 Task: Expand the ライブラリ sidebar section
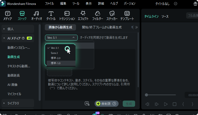(18, 103)
